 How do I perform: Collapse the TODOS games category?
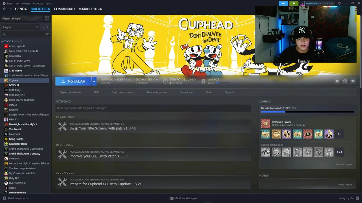(x=2, y=41)
